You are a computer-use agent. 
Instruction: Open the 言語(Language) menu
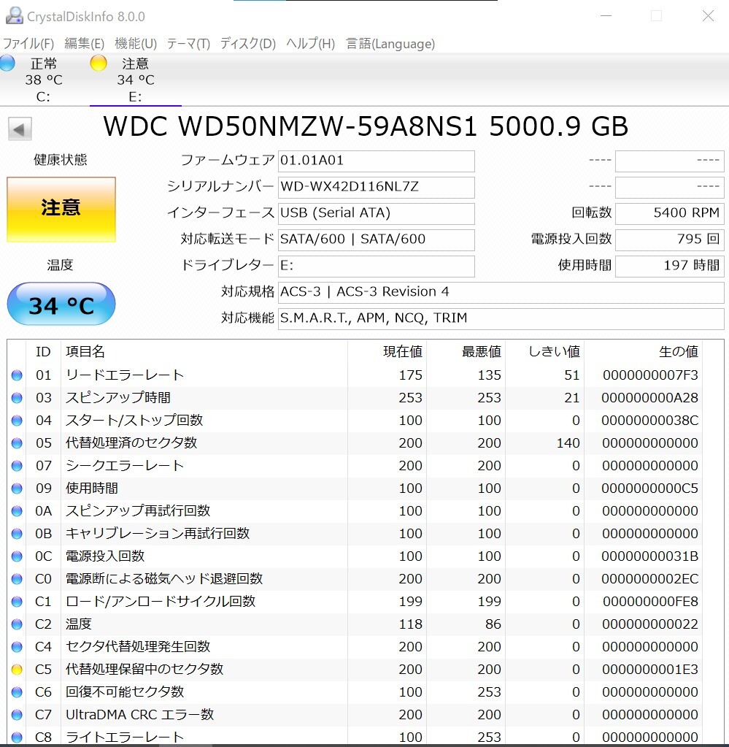pos(390,44)
